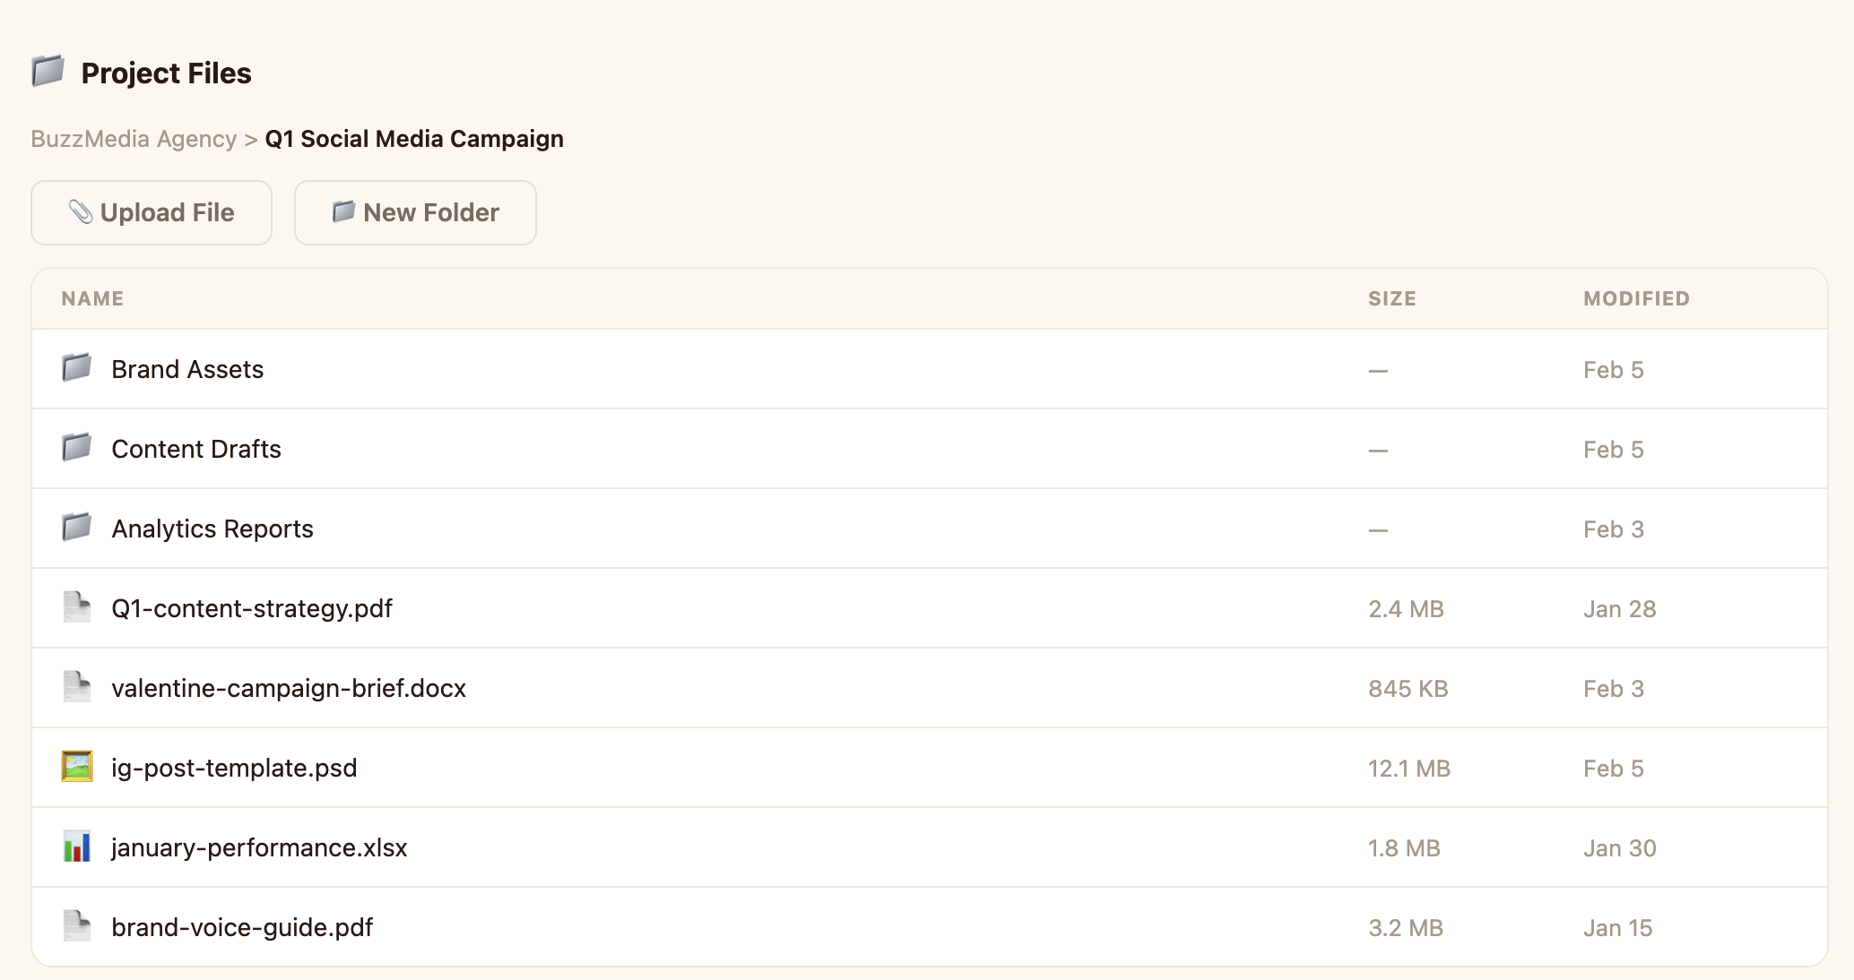Click the Analytics Reports folder icon
Image resolution: width=1854 pixels, height=980 pixels.
pos(76,528)
